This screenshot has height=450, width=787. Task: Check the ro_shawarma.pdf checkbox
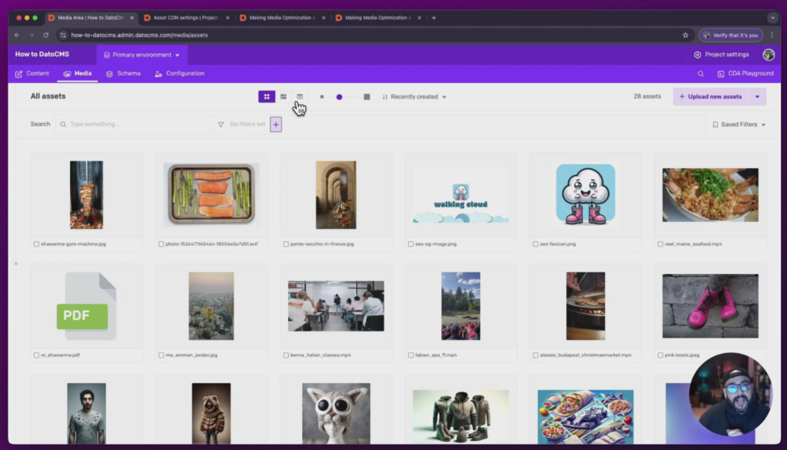(36, 356)
